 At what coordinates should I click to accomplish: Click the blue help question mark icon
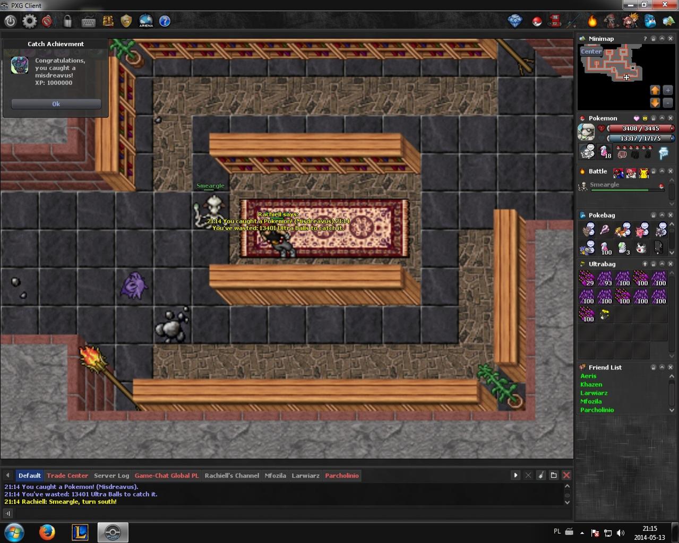[165, 21]
